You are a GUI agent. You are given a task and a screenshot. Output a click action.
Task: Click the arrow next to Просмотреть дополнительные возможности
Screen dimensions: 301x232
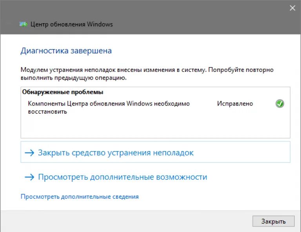pos(29,177)
